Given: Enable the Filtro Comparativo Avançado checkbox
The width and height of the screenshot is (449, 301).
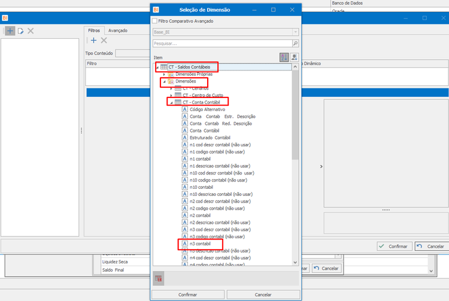Looking at the screenshot, I should click(x=155, y=21).
